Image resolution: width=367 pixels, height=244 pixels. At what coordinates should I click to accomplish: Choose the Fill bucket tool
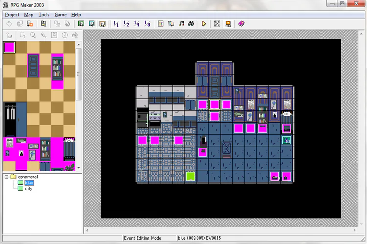[x=75, y=35]
